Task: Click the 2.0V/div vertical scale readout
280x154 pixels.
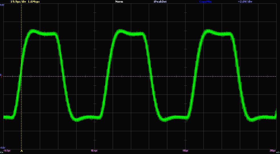Action: pyautogui.click(x=245, y=2)
